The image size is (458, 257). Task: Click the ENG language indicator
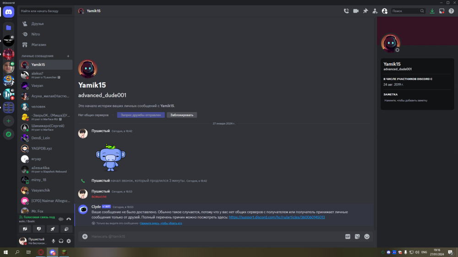pos(424,252)
